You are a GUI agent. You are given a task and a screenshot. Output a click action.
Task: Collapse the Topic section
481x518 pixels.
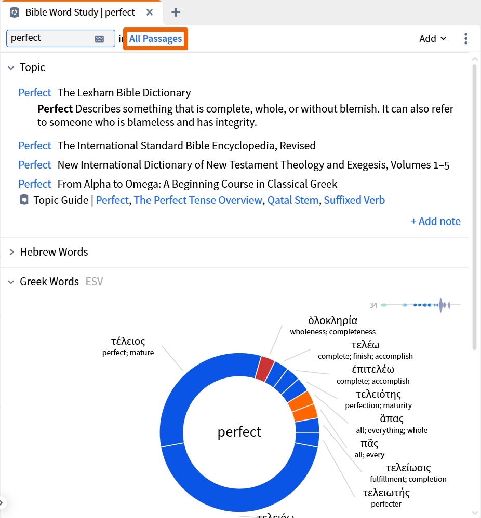[x=11, y=68]
